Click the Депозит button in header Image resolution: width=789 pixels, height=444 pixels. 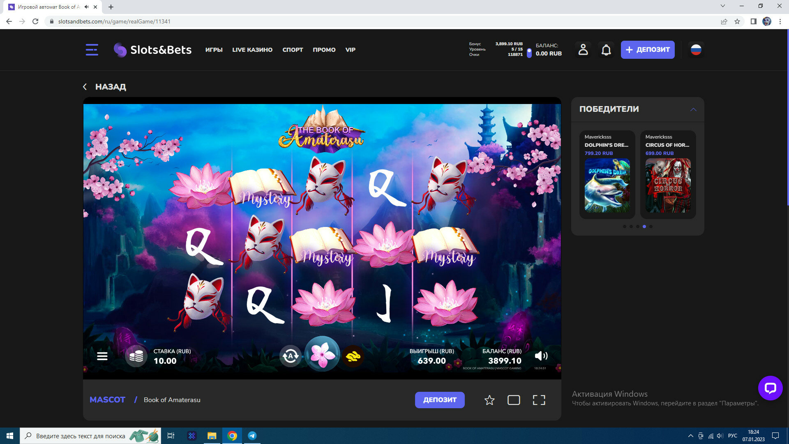click(x=647, y=50)
